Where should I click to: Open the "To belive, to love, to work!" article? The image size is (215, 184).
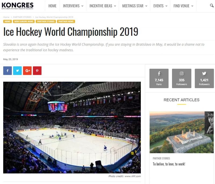pyautogui.click(x=169, y=164)
